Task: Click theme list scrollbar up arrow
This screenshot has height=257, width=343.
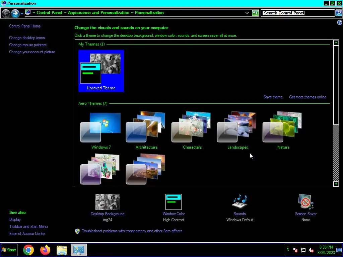Action: click(x=336, y=42)
